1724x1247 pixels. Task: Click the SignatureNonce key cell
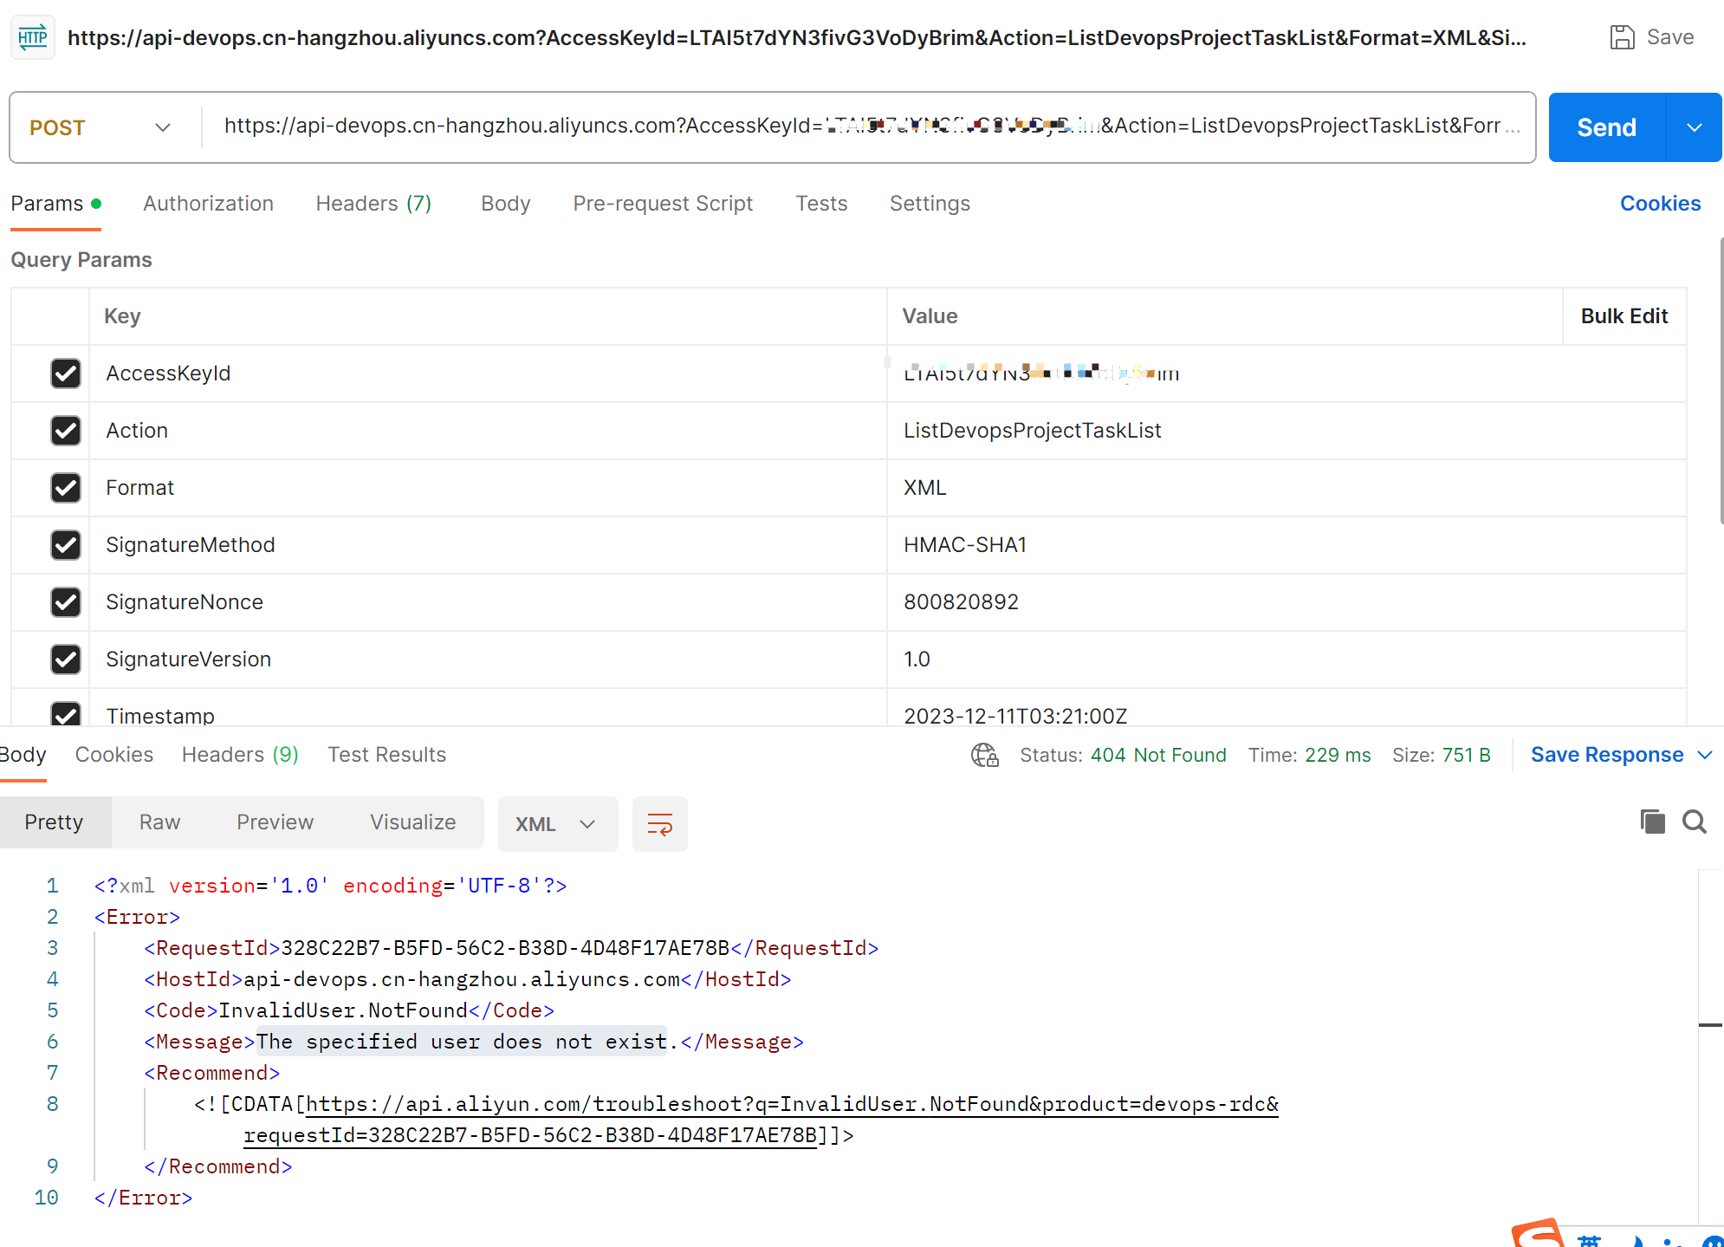pos(488,602)
